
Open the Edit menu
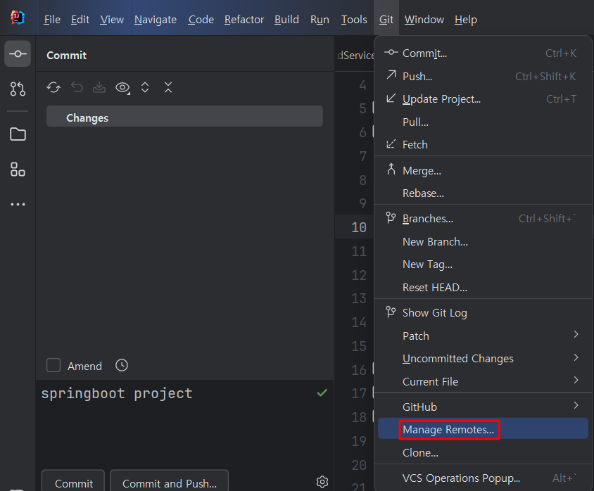tap(80, 19)
